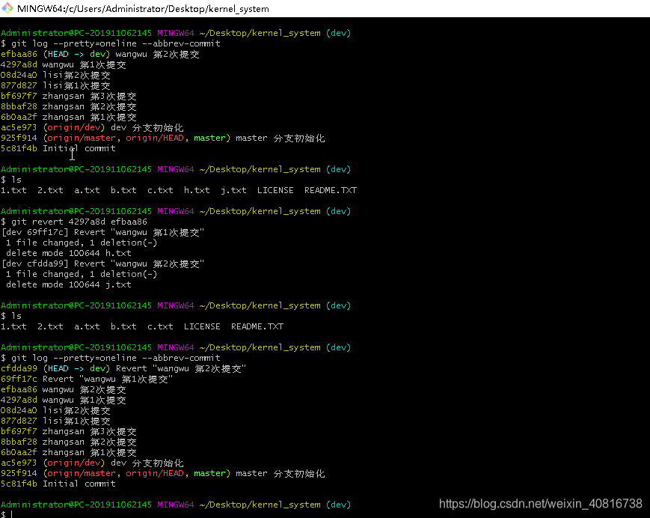Image resolution: width=650 pixels, height=518 pixels.
Task: Click the line '[dev cfdda99] Revert "wangwu 第2次提交"'
Action: (102, 263)
